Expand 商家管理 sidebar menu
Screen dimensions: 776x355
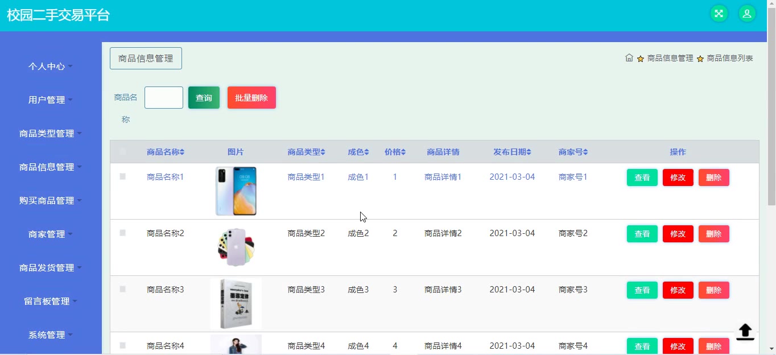[51, 234]
